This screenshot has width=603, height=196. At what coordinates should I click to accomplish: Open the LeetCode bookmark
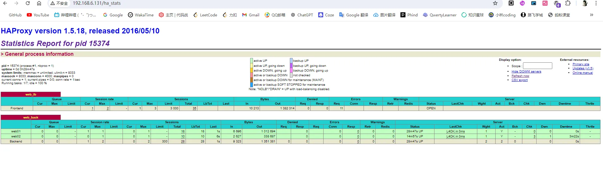[205, 15]
